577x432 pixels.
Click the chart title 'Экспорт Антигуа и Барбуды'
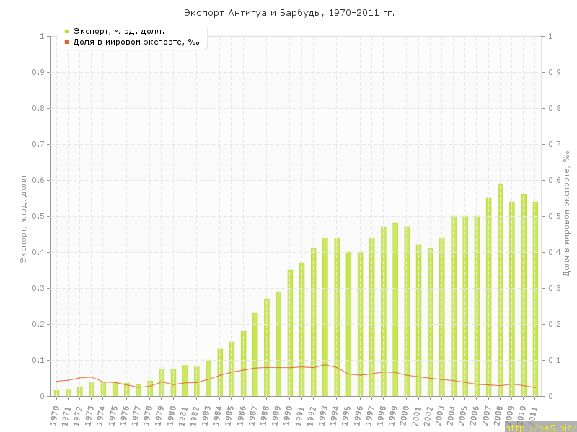click(x=288, y=13)
